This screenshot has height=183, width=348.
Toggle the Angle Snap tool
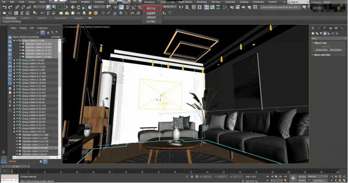tap(133, 7)
